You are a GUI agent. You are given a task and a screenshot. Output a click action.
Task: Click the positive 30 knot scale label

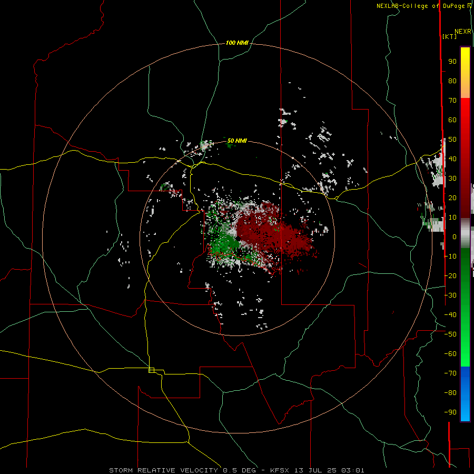click(x=452, y=179)
